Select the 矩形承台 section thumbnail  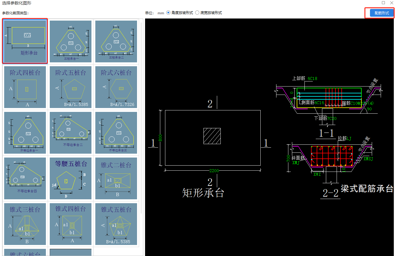[x=25, y=41]
